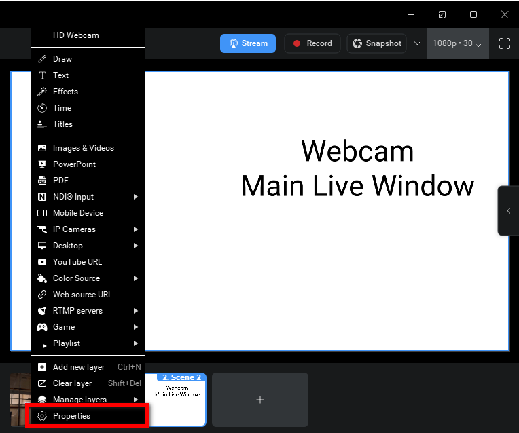Click the Draw pencil icon
Viewport: 519px width, 433px height.
click(42, 59)
